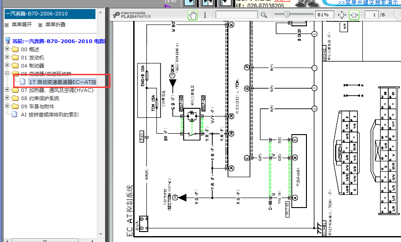The height and width of the screenshot is (242, 401).
Task: Expand the 01 发动机 folder
Action: [x=7, y=57]
